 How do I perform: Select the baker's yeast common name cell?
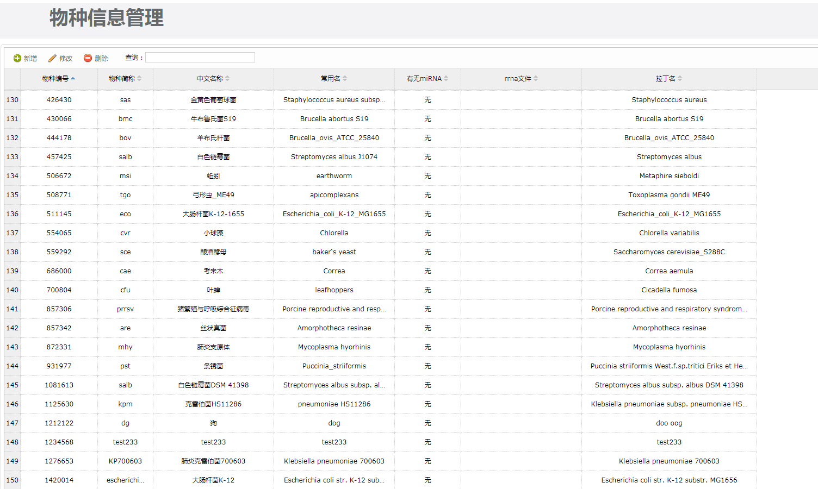tap(334, 252)
